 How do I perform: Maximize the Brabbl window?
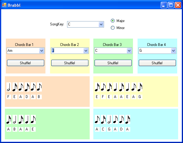[x=171, y=5]
